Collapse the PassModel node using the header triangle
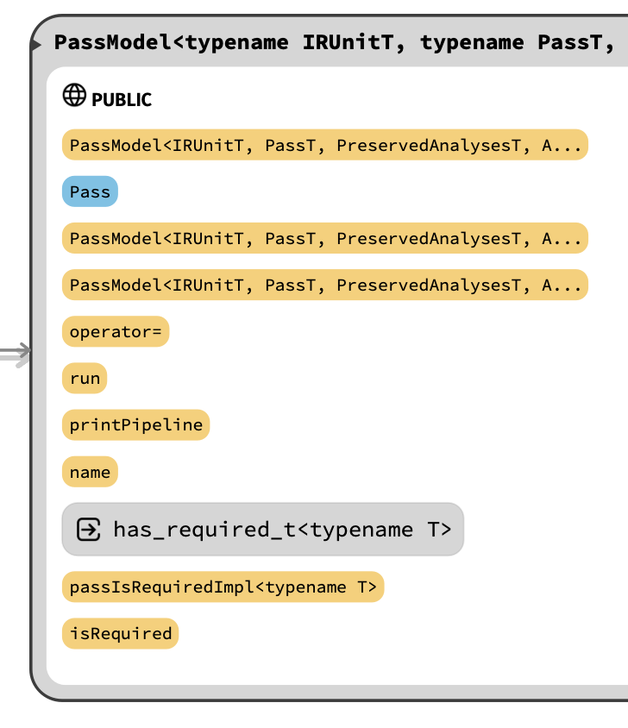Image resolution: width=628 pixels, height=728 pixels. point(36,45)
